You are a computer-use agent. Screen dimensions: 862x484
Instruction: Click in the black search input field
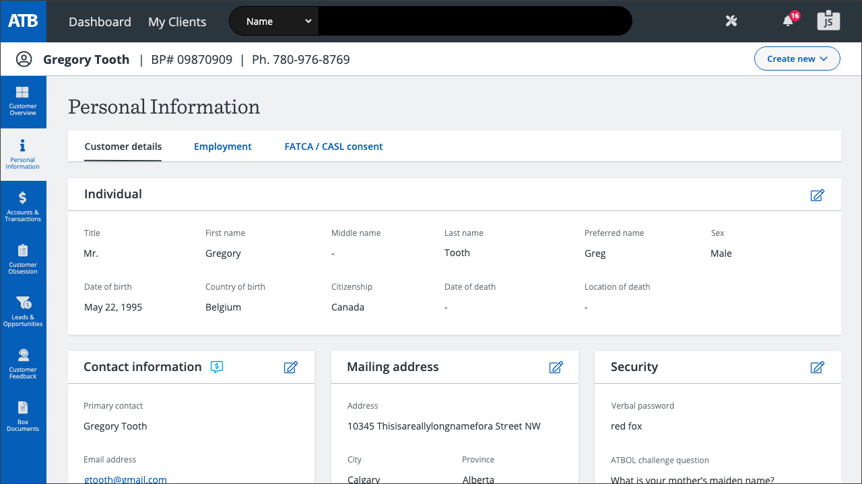click(475, 21)
